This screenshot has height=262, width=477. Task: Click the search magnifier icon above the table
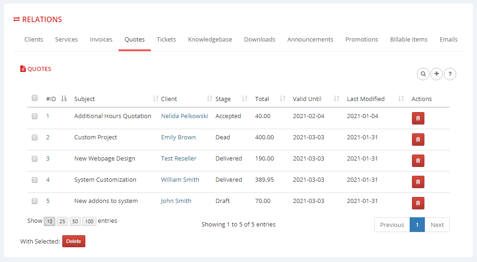(x=423, y=74)
